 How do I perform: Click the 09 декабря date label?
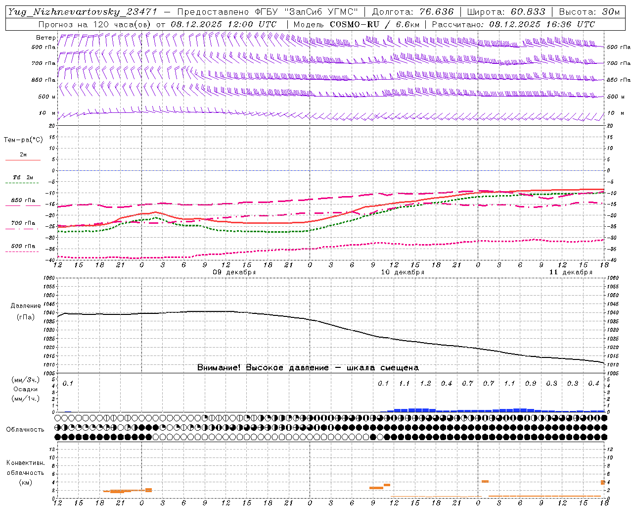234,272
